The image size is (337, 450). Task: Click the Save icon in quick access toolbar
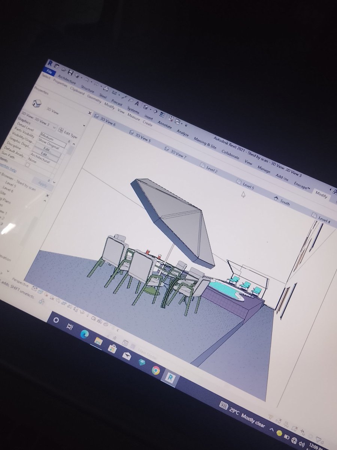[x=70, y=72]
